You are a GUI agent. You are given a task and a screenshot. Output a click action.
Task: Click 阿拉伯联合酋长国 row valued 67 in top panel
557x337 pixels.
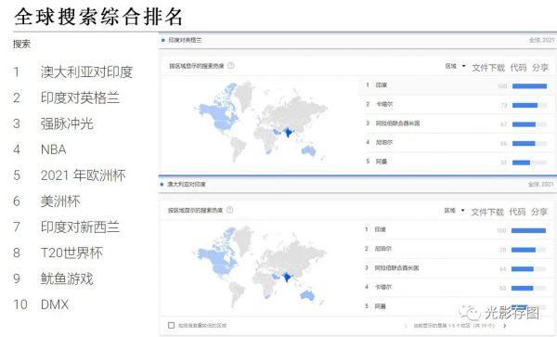[x=457, y=123]
